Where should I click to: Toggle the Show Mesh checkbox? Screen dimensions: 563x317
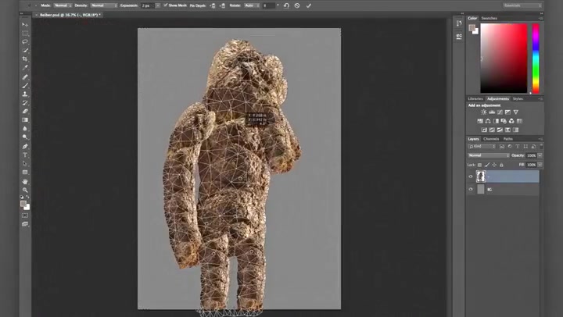(x=163, y=5)
